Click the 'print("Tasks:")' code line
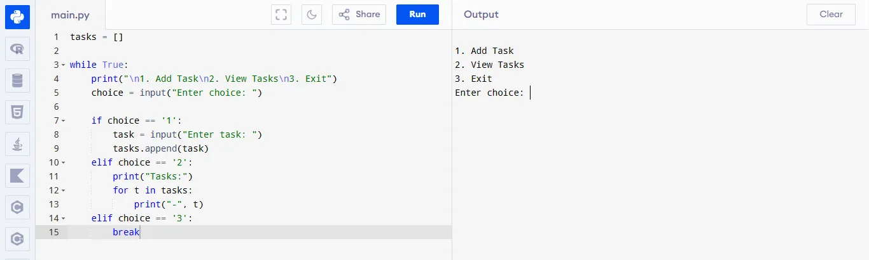Screen dimensions: 869x260 point(153,176)
